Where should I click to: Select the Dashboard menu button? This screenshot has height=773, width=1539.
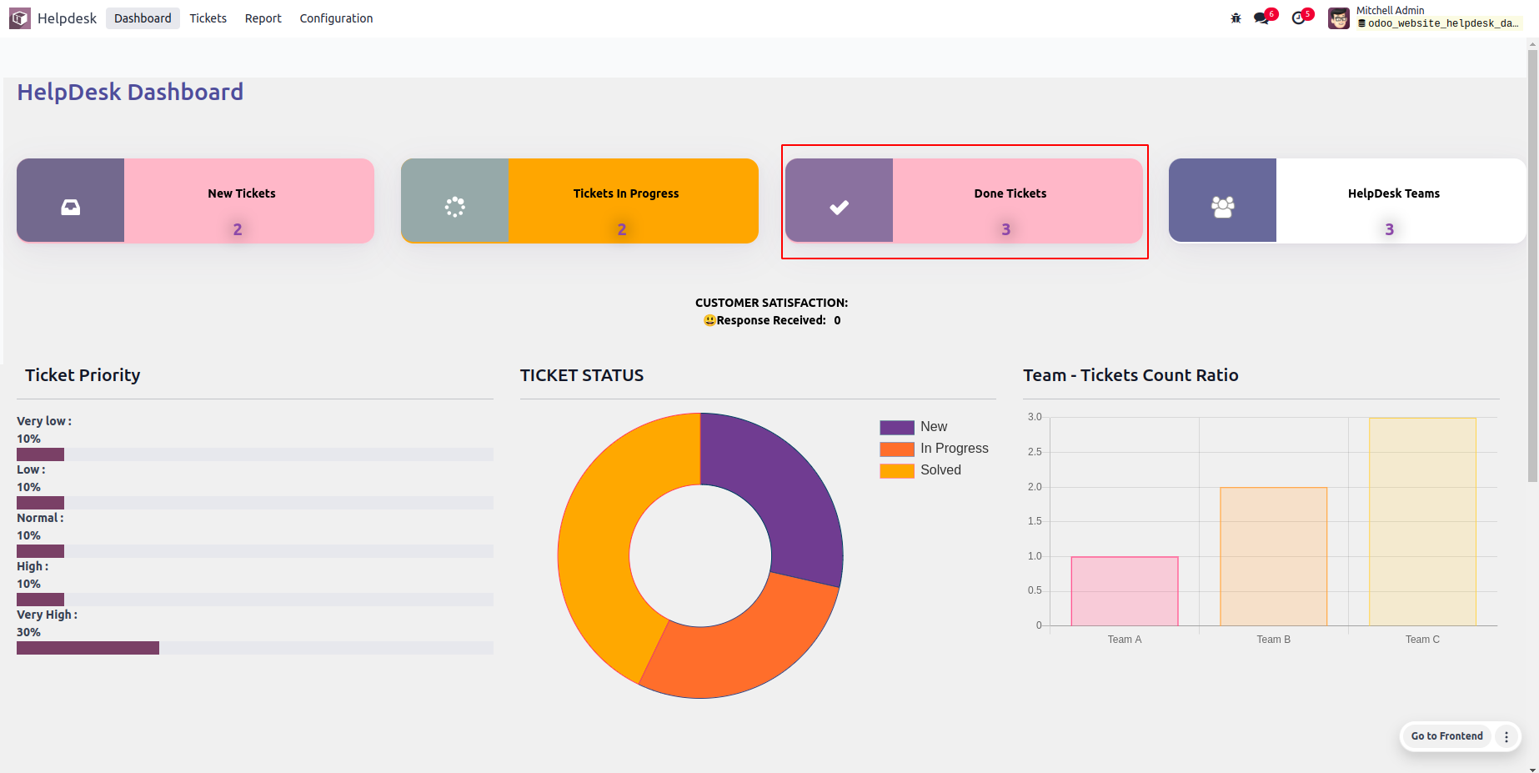(143, 18)
